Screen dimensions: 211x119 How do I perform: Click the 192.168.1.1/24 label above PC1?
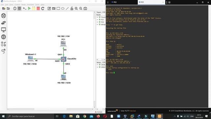(x=63, y=36)
